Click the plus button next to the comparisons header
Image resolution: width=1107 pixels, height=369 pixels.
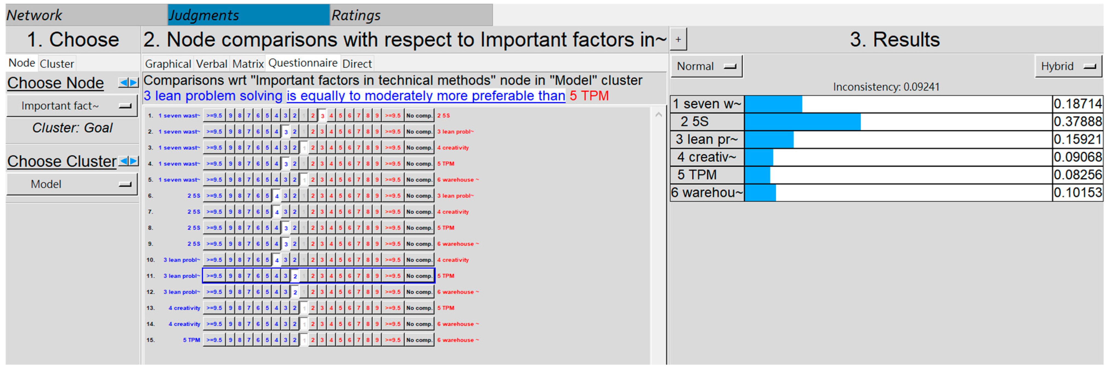tap(678, 40)
